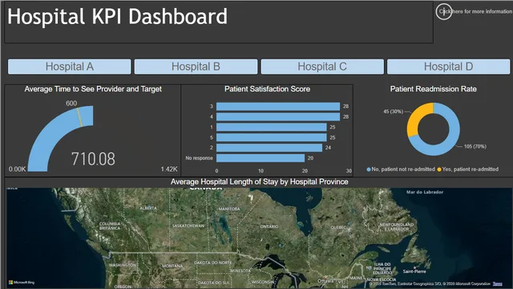Click the '45 (30%)' donut data label
The image size is (513, 289).
394,112
